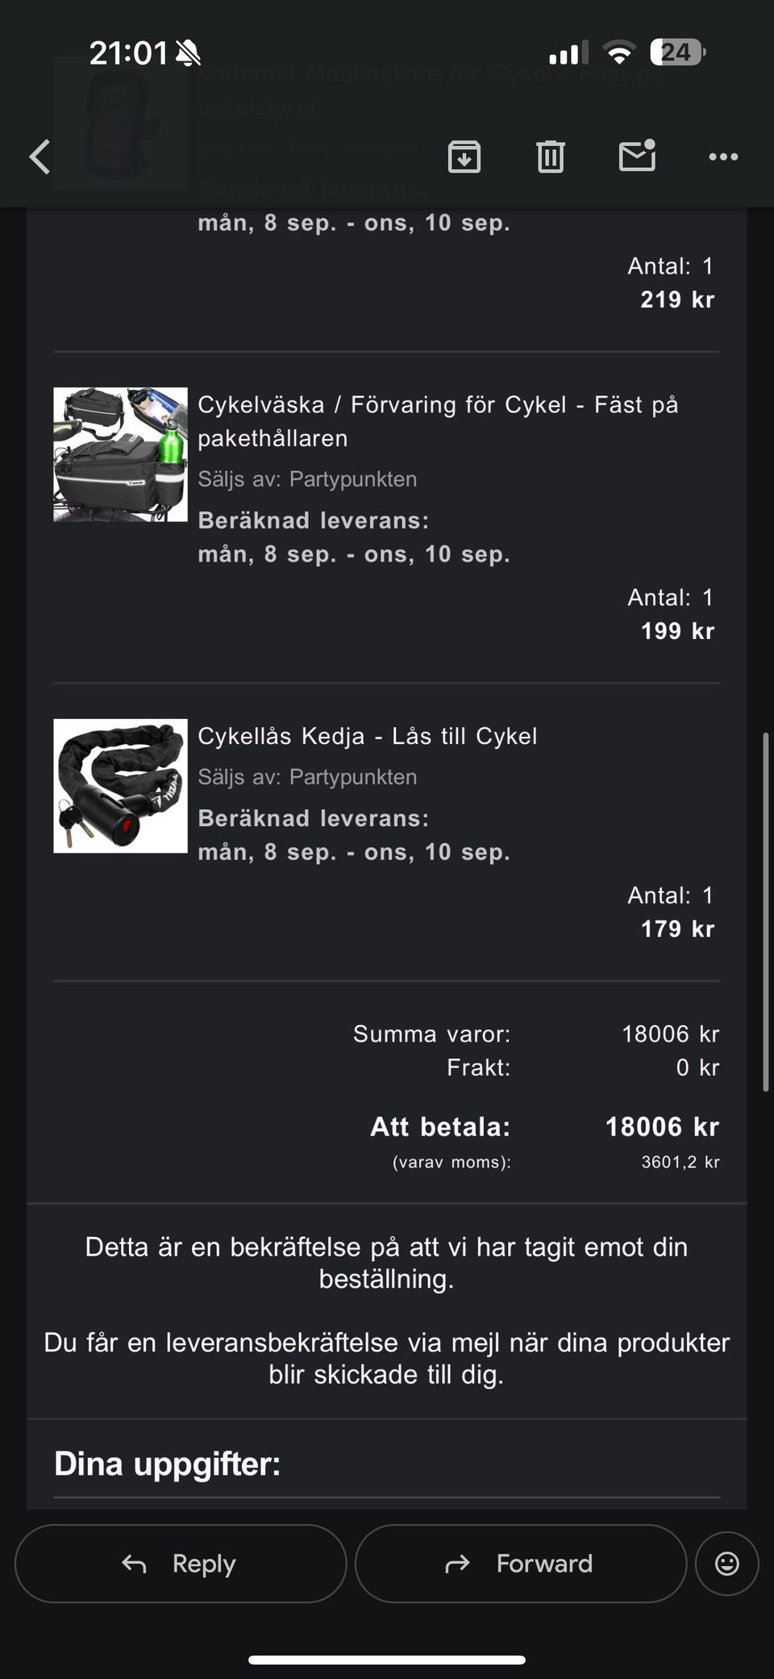Tap the emoji reaction smiley button
This screenshot has width=774, height=1679.
point(726,1564)
